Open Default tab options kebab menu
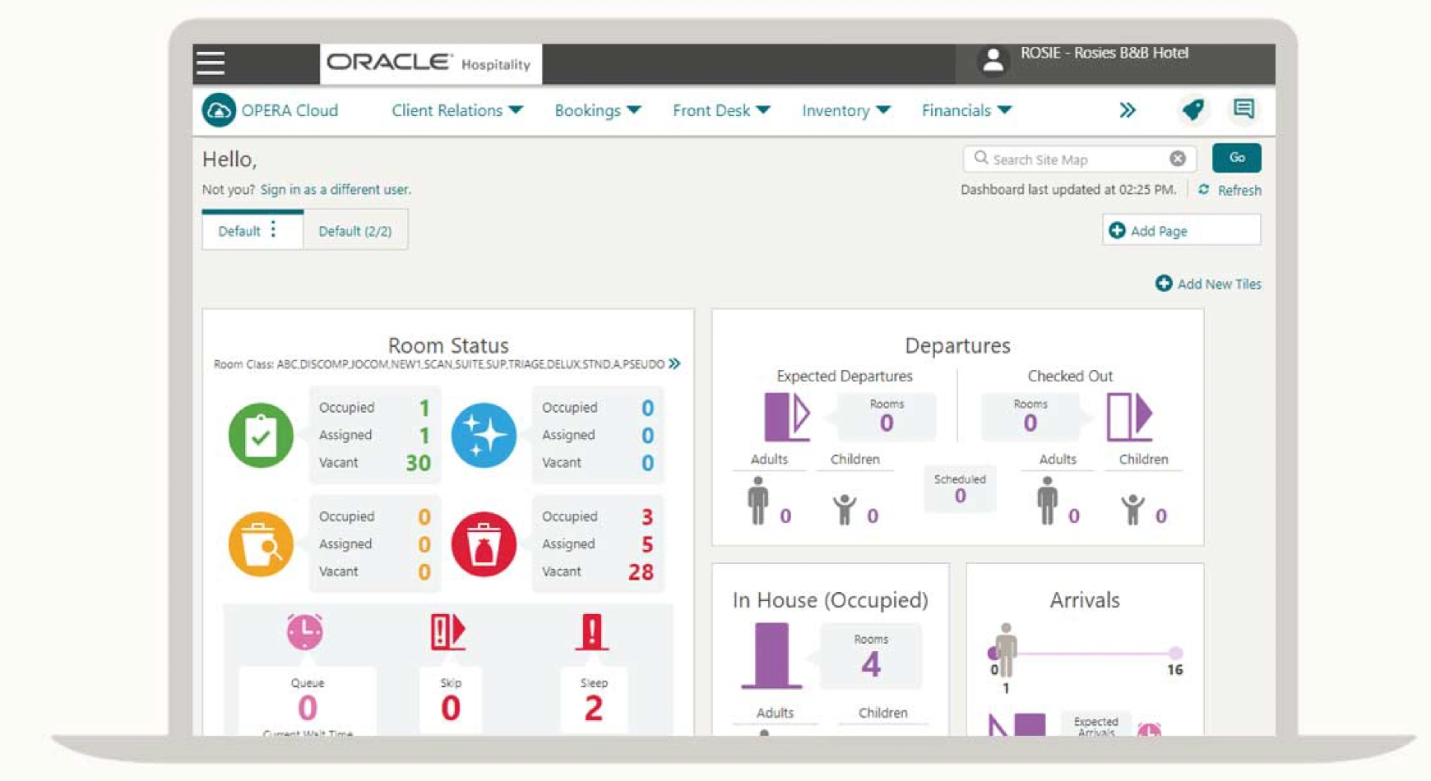The height and width of the screenshot is (781, 1431). 274,229
